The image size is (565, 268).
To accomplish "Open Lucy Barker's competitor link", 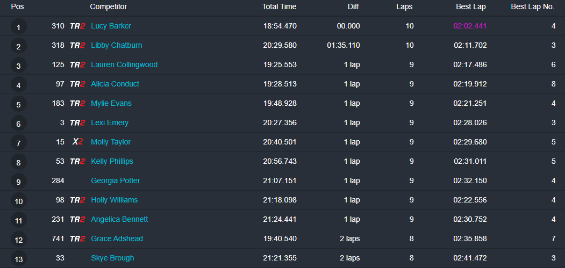I will tap(111, 26).
